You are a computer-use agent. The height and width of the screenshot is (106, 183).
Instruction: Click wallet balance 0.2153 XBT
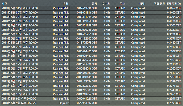tap(174, 60)
